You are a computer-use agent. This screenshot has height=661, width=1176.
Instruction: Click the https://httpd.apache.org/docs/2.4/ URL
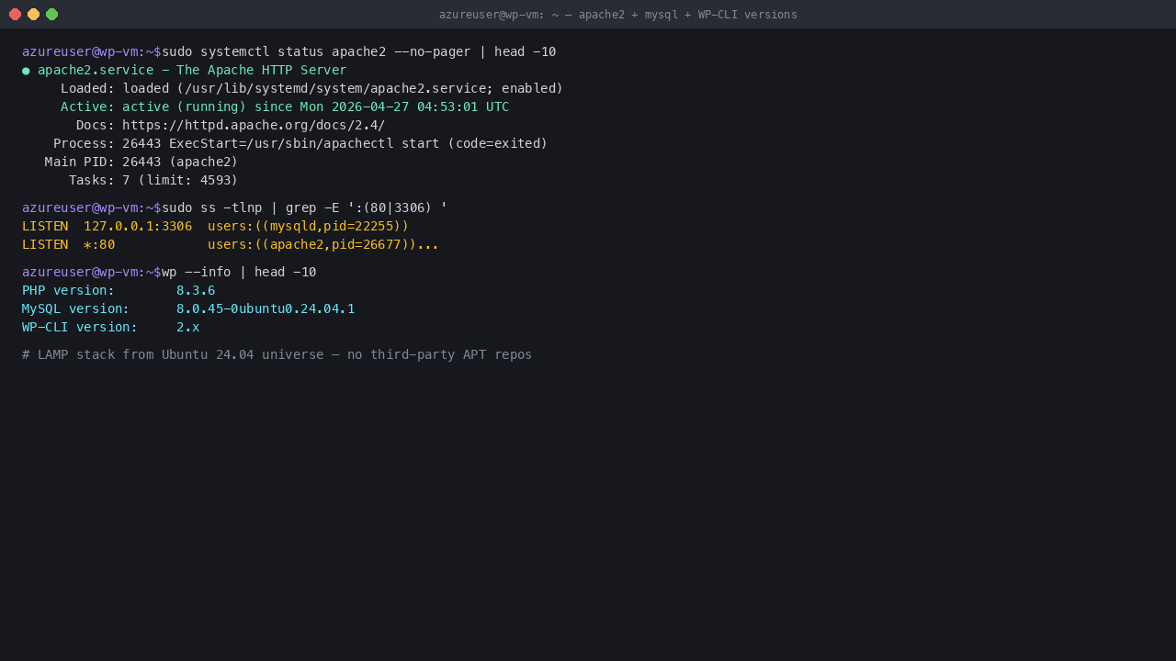pyautogui.click(x=254, y=125)
